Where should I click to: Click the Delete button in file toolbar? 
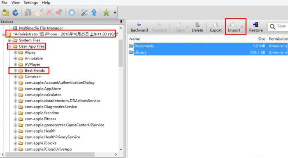coord(197,27)
